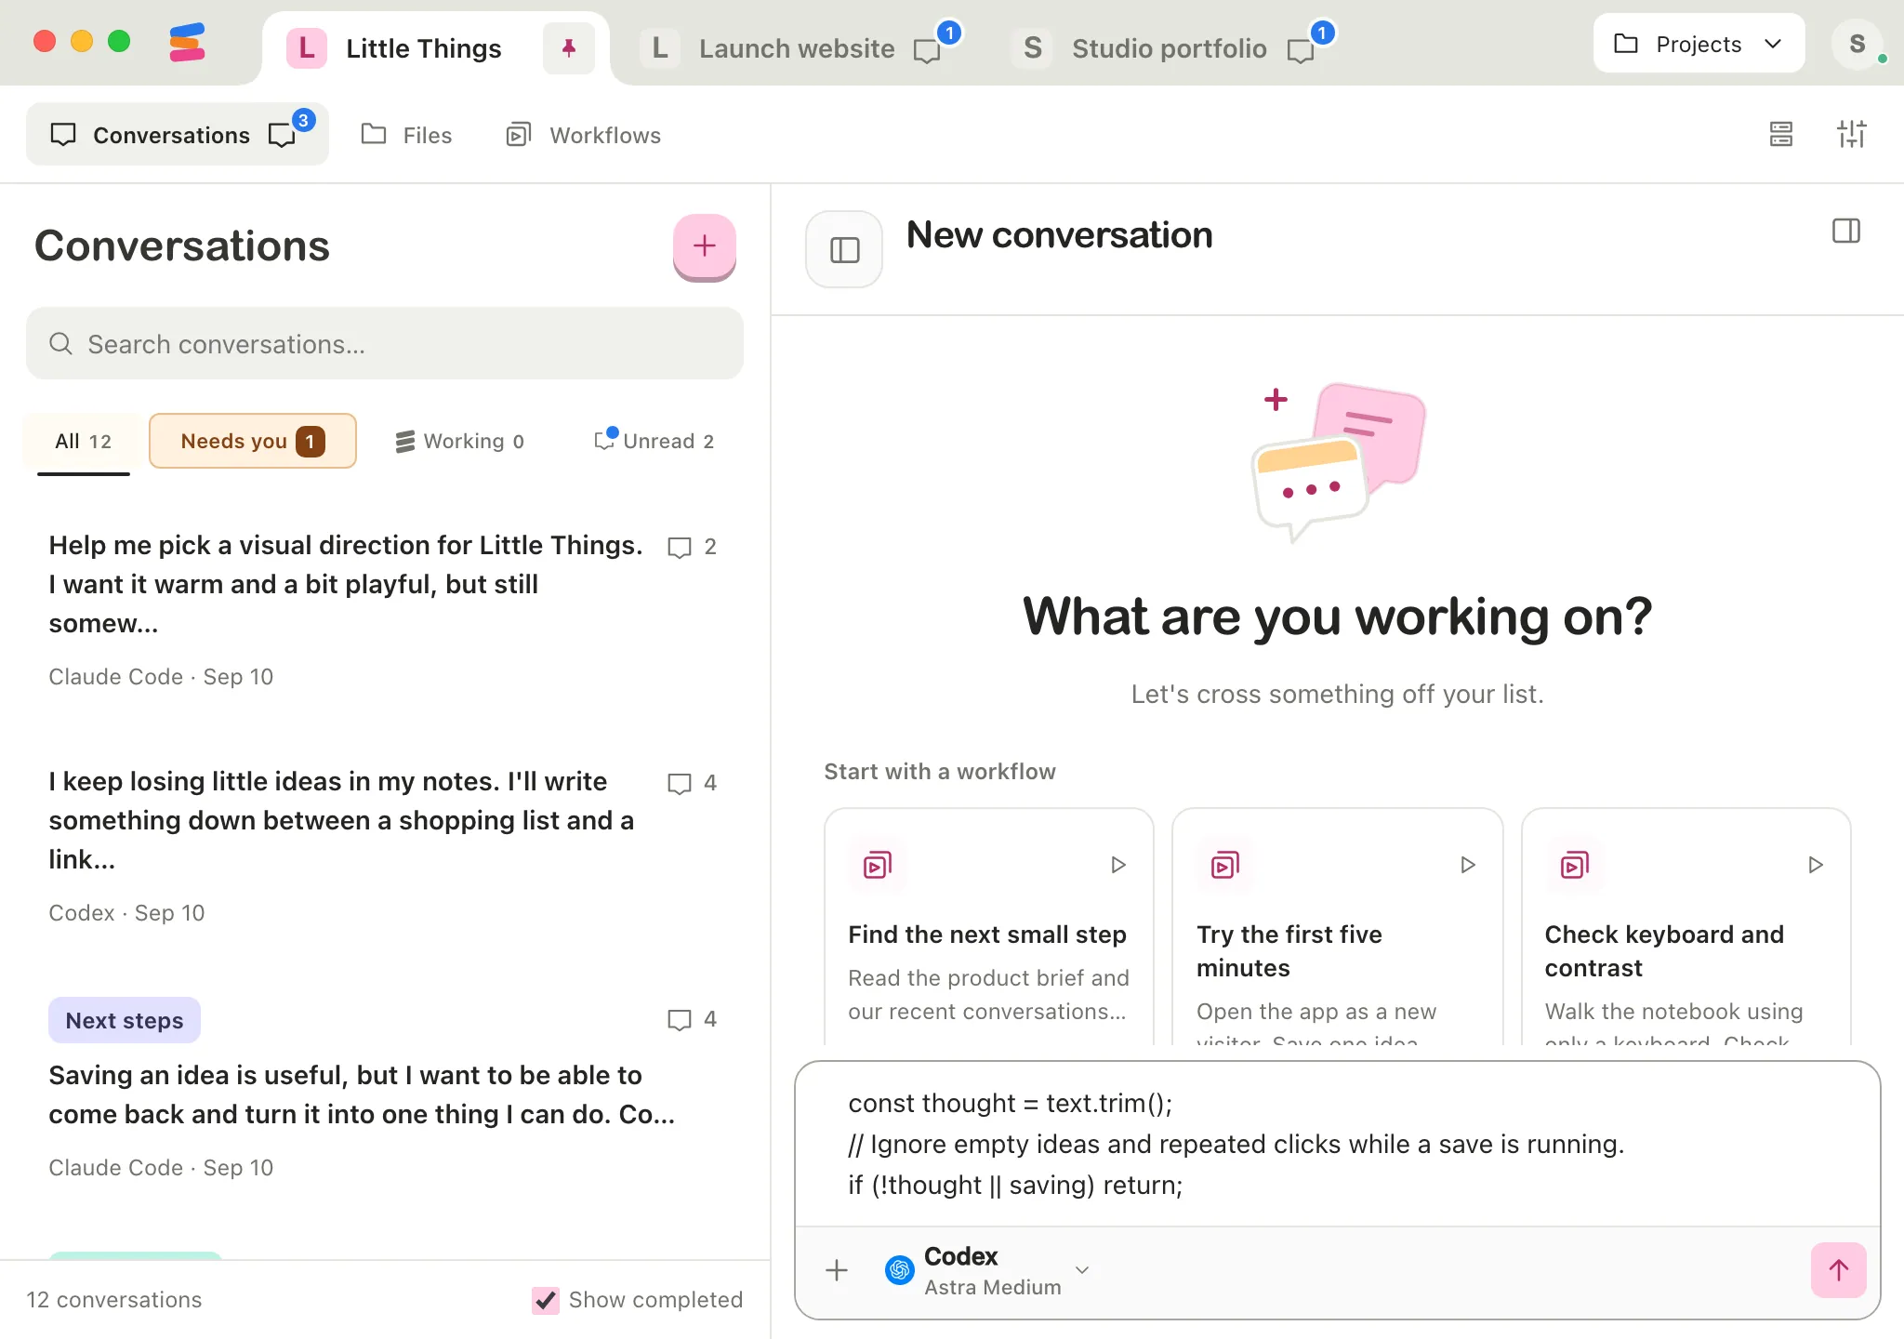Focus the Search conversations field
Image resolution: width=1904 pixels, height=1339 pixels.
coord(385,344)
